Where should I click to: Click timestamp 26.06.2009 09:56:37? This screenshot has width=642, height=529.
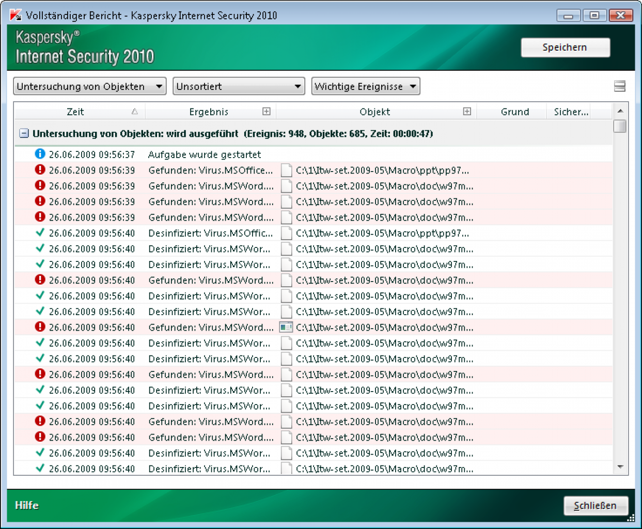click(92, 154)
